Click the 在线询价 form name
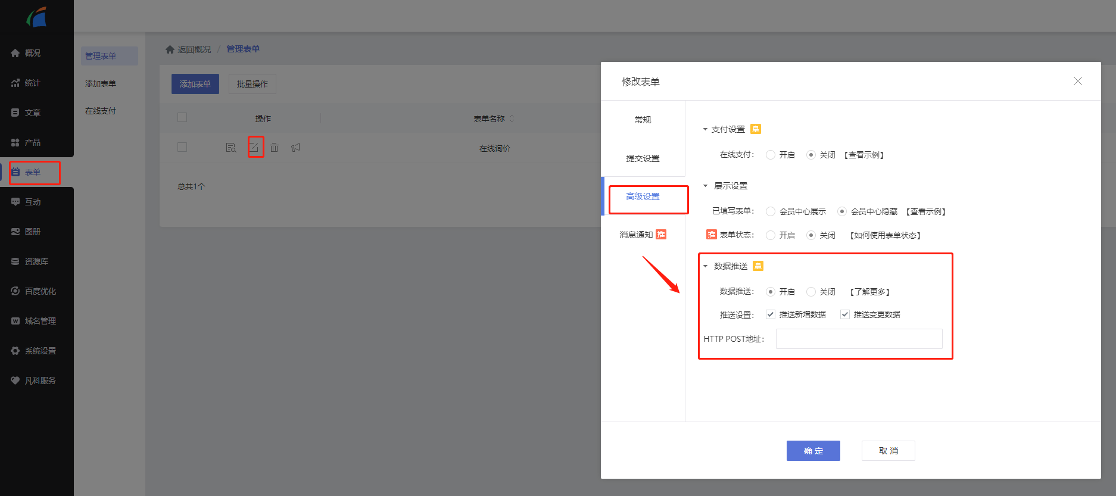The height and width of the screenshot is (496, 1116). click(x=495, y=148)
